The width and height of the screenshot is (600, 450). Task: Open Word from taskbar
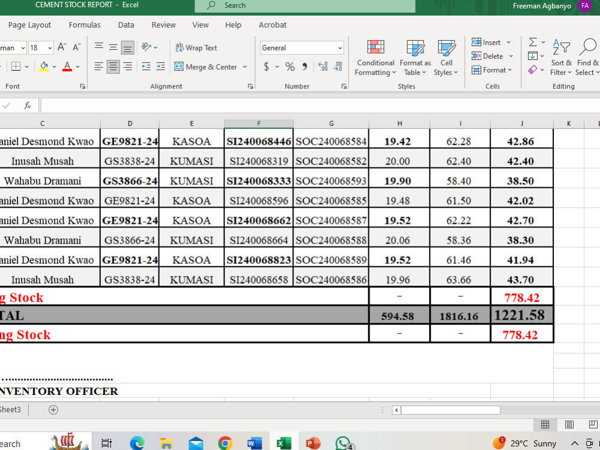pyautogui.click(x=254, y=443)
